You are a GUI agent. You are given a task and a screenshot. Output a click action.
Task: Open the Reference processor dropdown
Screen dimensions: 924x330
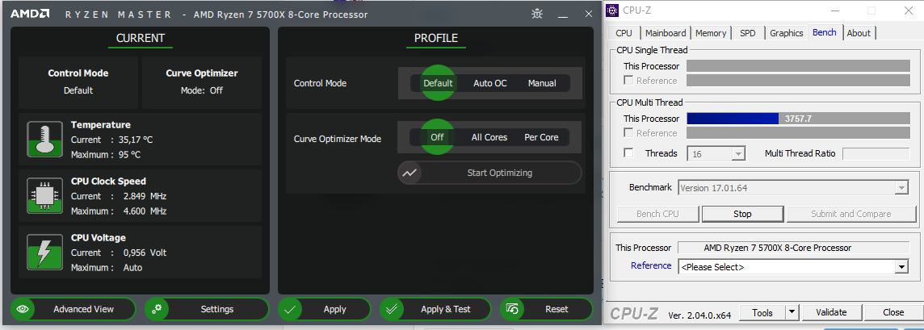(x=901, y=266)
